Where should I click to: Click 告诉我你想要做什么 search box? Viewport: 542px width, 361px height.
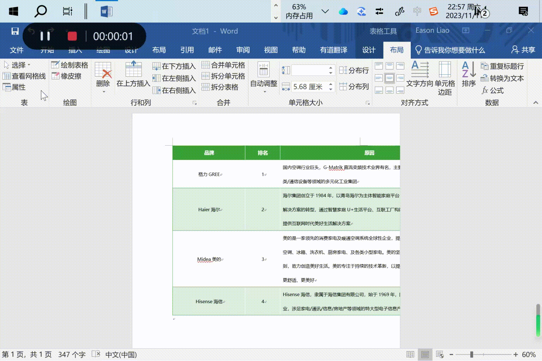coord(450,50)
